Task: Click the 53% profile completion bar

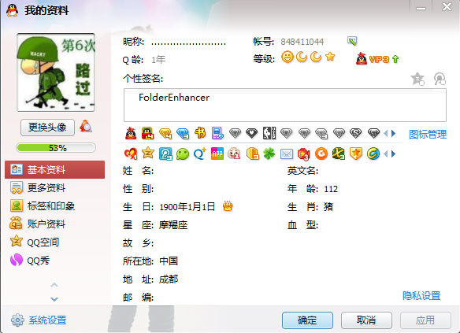Action: click(56, 148)
